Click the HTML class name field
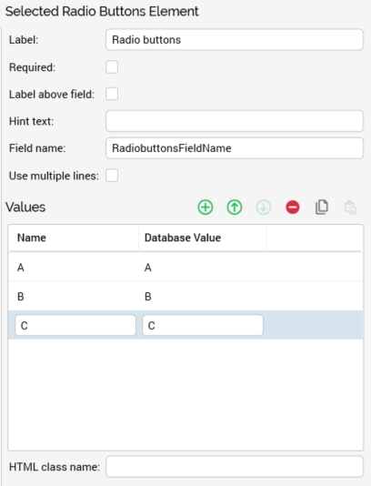Viewport: 371px width, 486px height. [x=235, y=467]
